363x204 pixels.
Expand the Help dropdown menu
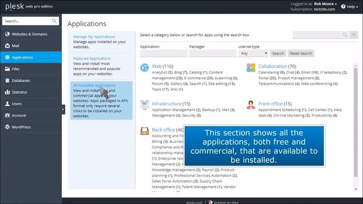click(x=352, y=7)
